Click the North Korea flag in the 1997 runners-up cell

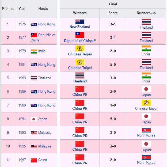pos(146,157)
